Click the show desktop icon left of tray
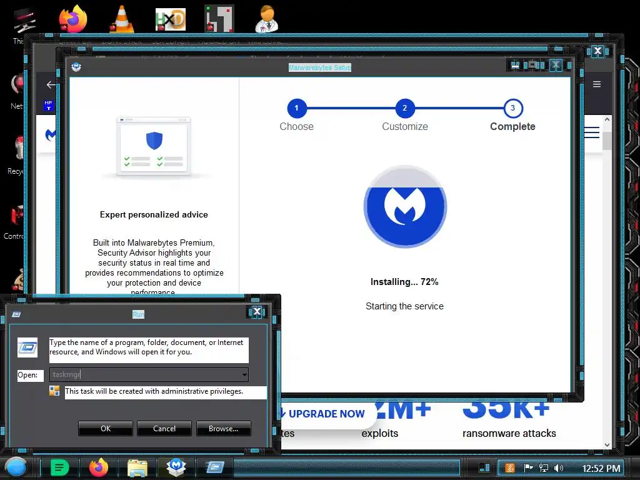The height and width of the screenshot is (480, 640). [x=484, y=467]
